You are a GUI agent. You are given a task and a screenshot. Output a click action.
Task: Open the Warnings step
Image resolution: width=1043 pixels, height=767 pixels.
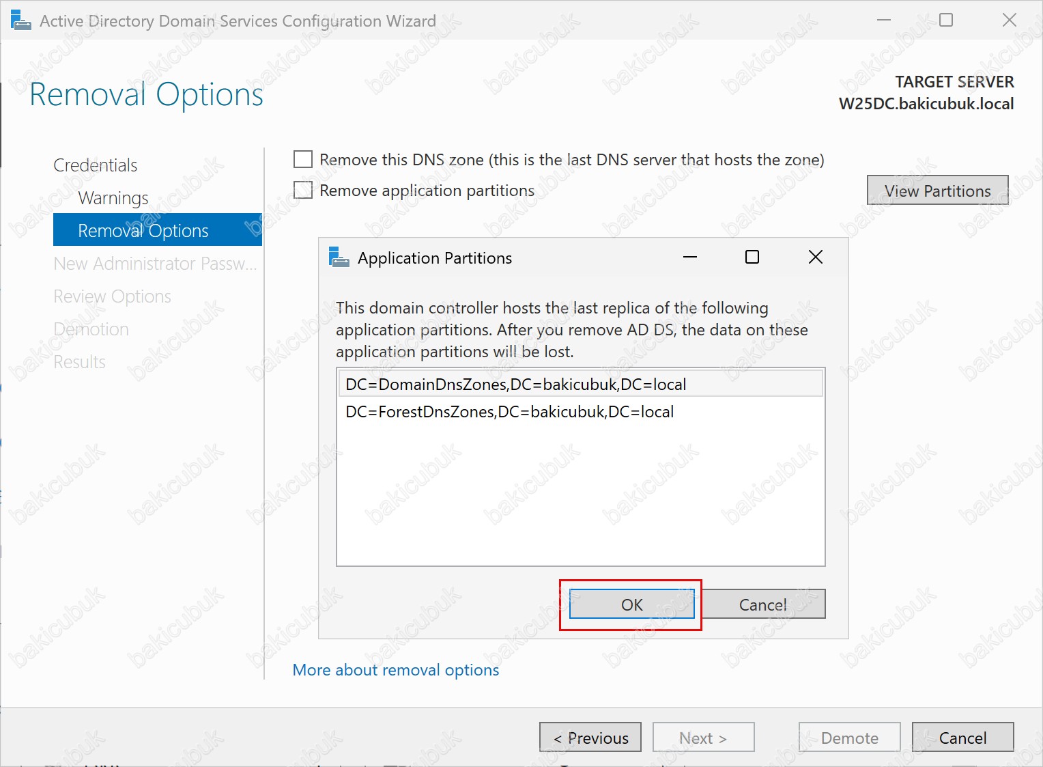[113, 198]
